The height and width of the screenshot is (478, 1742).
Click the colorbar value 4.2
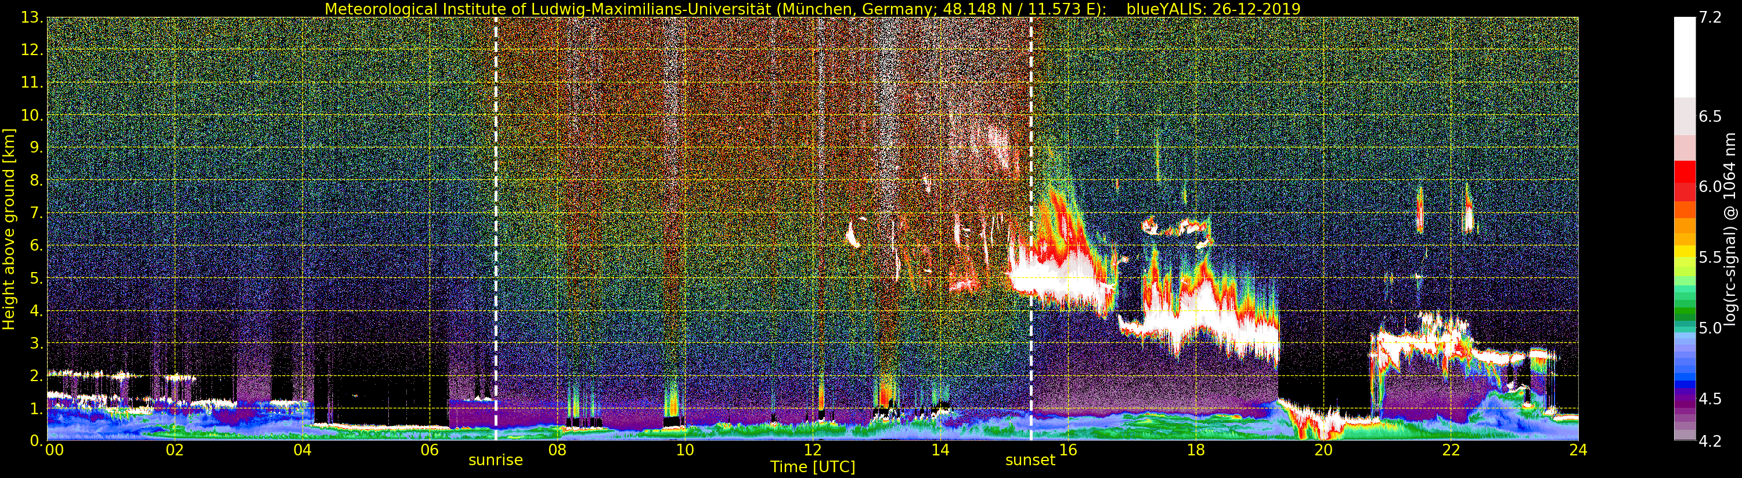[x=1709, y=441]
